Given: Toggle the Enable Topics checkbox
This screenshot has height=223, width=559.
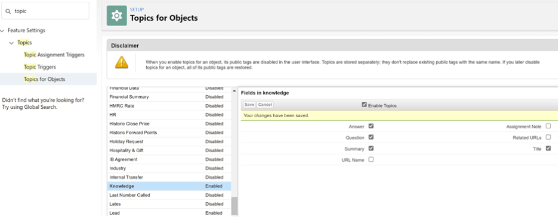Looking at the screenshot, I should click(364, 105).
